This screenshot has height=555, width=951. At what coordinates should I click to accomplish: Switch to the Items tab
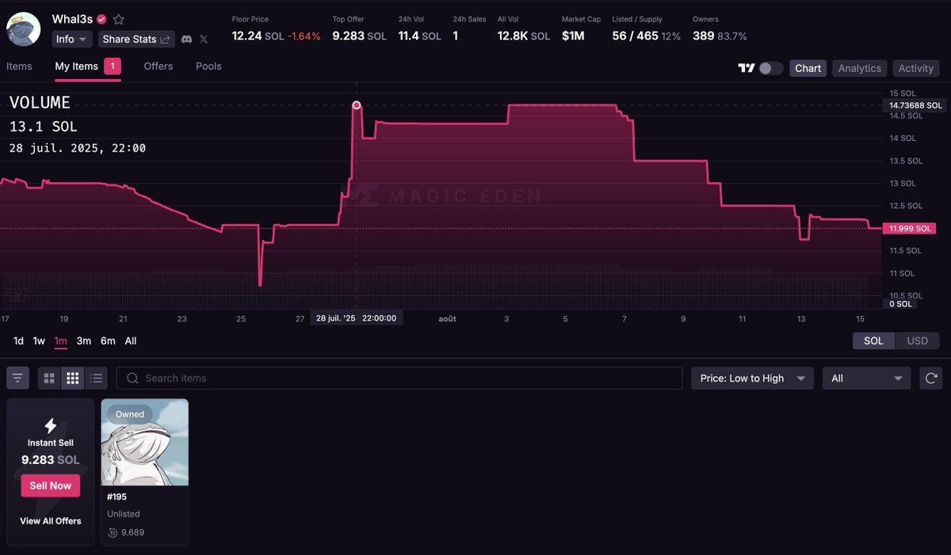click(x=19, y=67)
